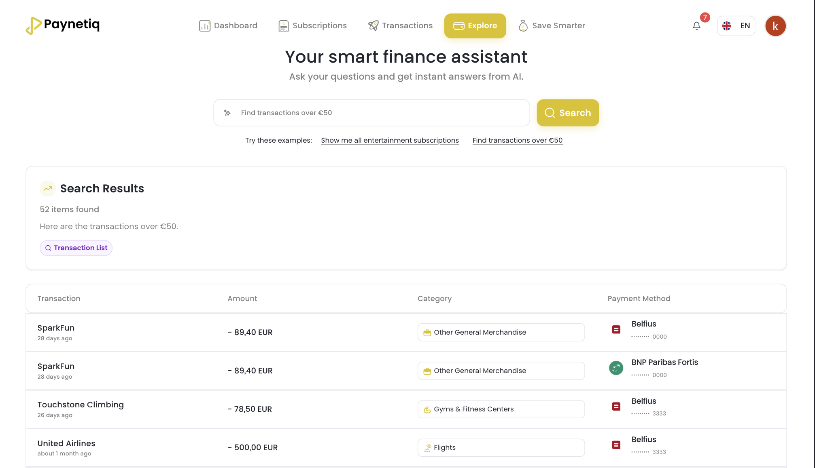Click the Flights category badge
The height and width of the screenshot is (468, 815).
pyautogui.click(x=501, y=447)
